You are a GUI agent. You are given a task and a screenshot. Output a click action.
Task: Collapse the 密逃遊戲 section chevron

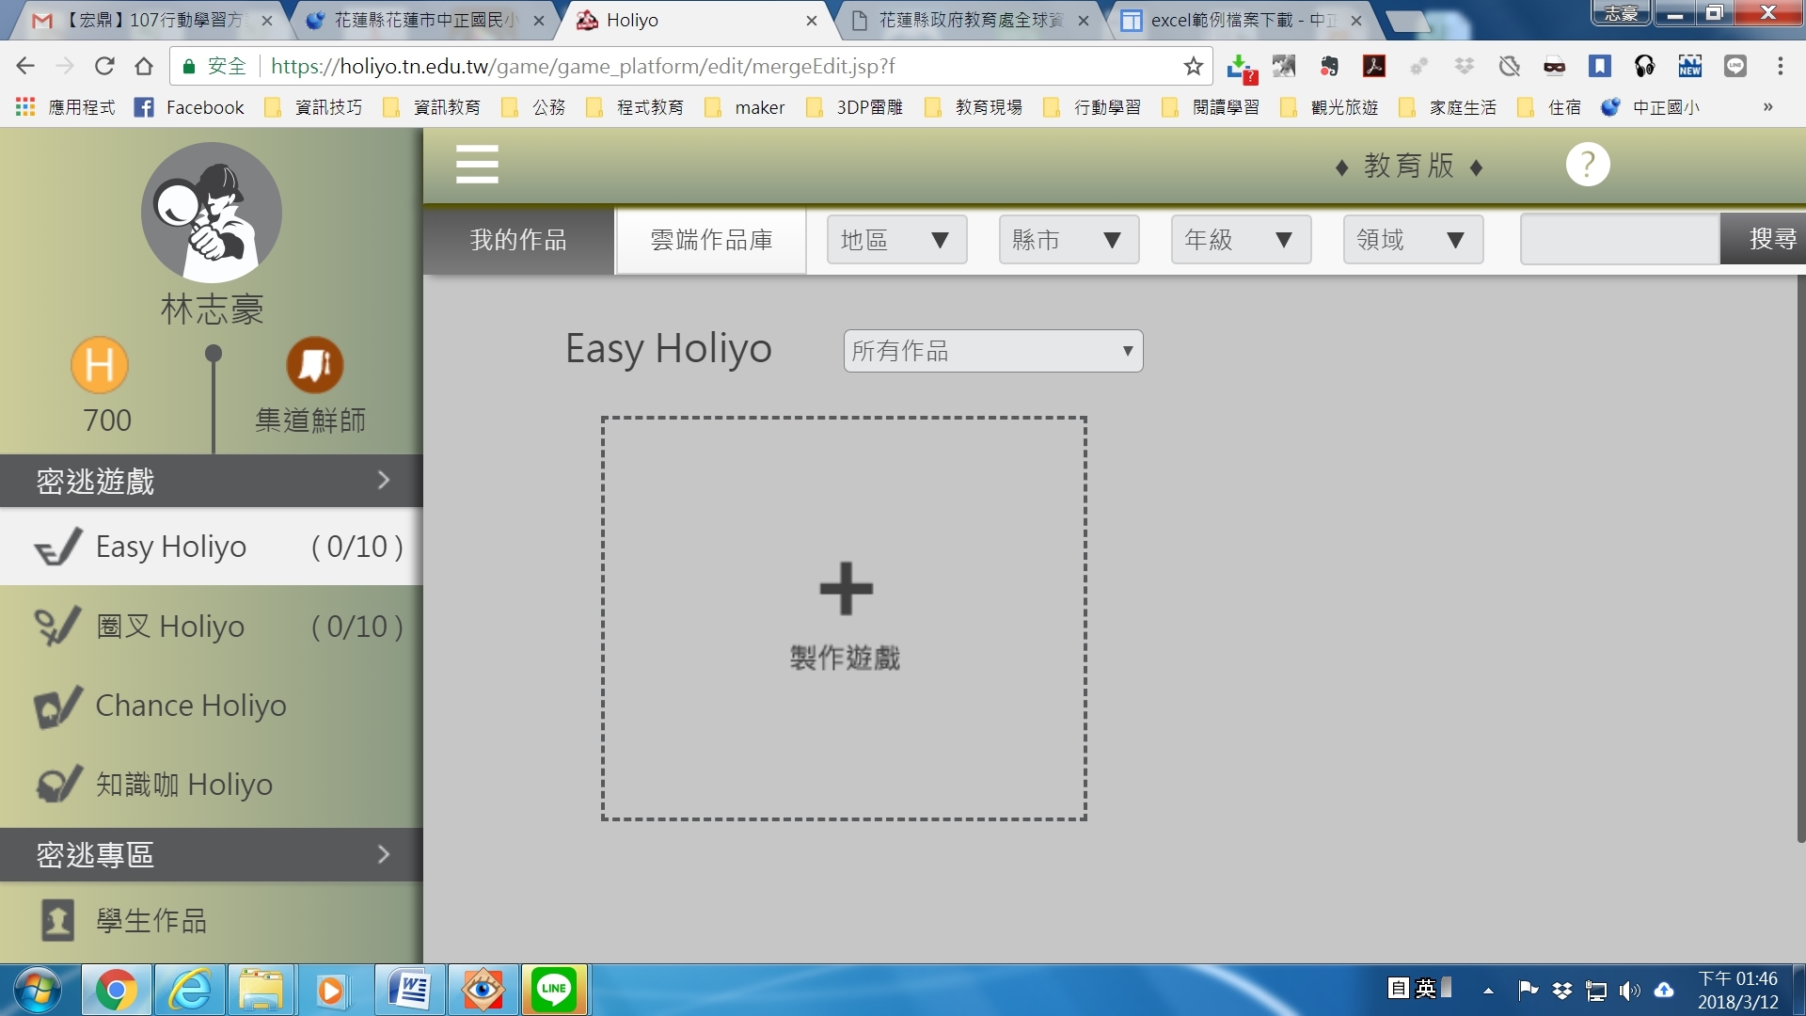pos(383,481)
